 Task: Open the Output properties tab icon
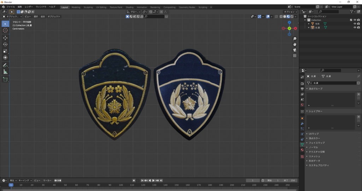(302, 89)
